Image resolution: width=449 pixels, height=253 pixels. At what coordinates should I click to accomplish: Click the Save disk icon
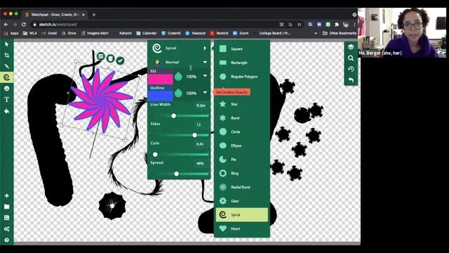(x=6, y=217)
